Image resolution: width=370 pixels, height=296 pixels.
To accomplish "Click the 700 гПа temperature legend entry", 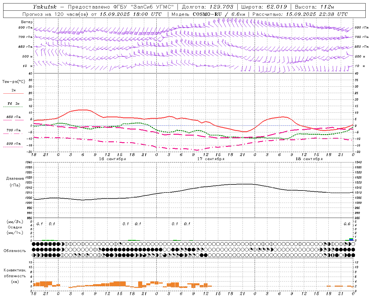I will [x=13, y=132].
